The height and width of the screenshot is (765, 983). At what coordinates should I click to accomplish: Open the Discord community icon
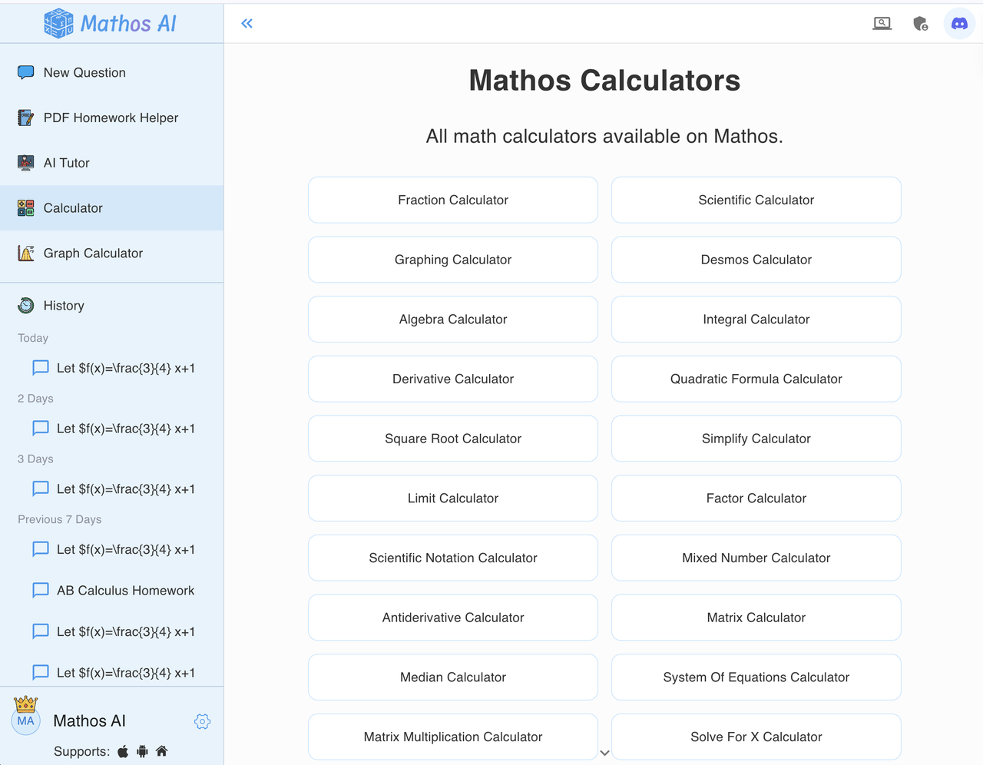pos(959,23)
